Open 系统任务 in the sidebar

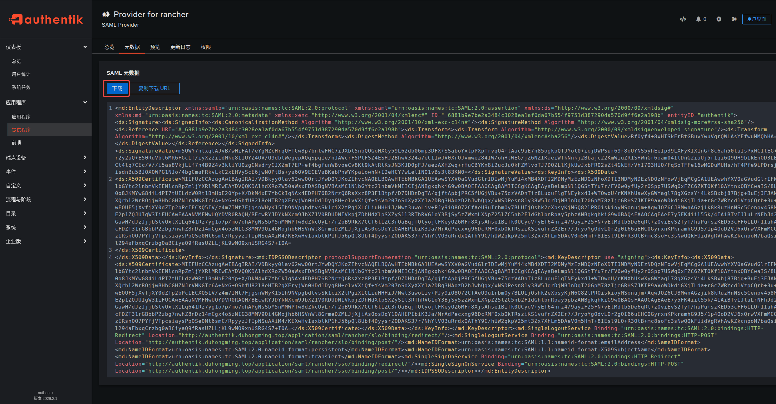pos(21,87)
